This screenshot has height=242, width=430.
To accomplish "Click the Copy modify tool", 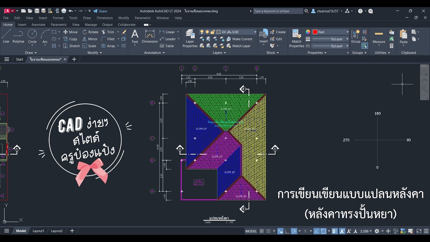I will (x=70, y=39).
